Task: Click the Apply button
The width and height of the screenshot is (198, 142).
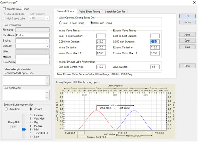Action: tap(187, 35)
